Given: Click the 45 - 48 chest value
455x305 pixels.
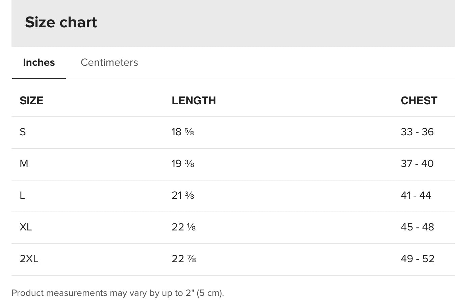Looking at the screenshot, I should (417, 227).
